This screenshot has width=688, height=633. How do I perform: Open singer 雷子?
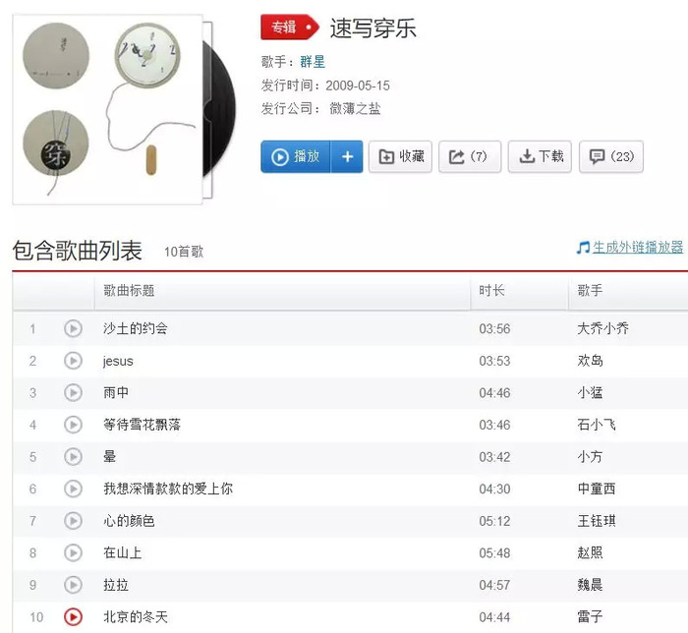pyautogui.click(x=590, y=616)
